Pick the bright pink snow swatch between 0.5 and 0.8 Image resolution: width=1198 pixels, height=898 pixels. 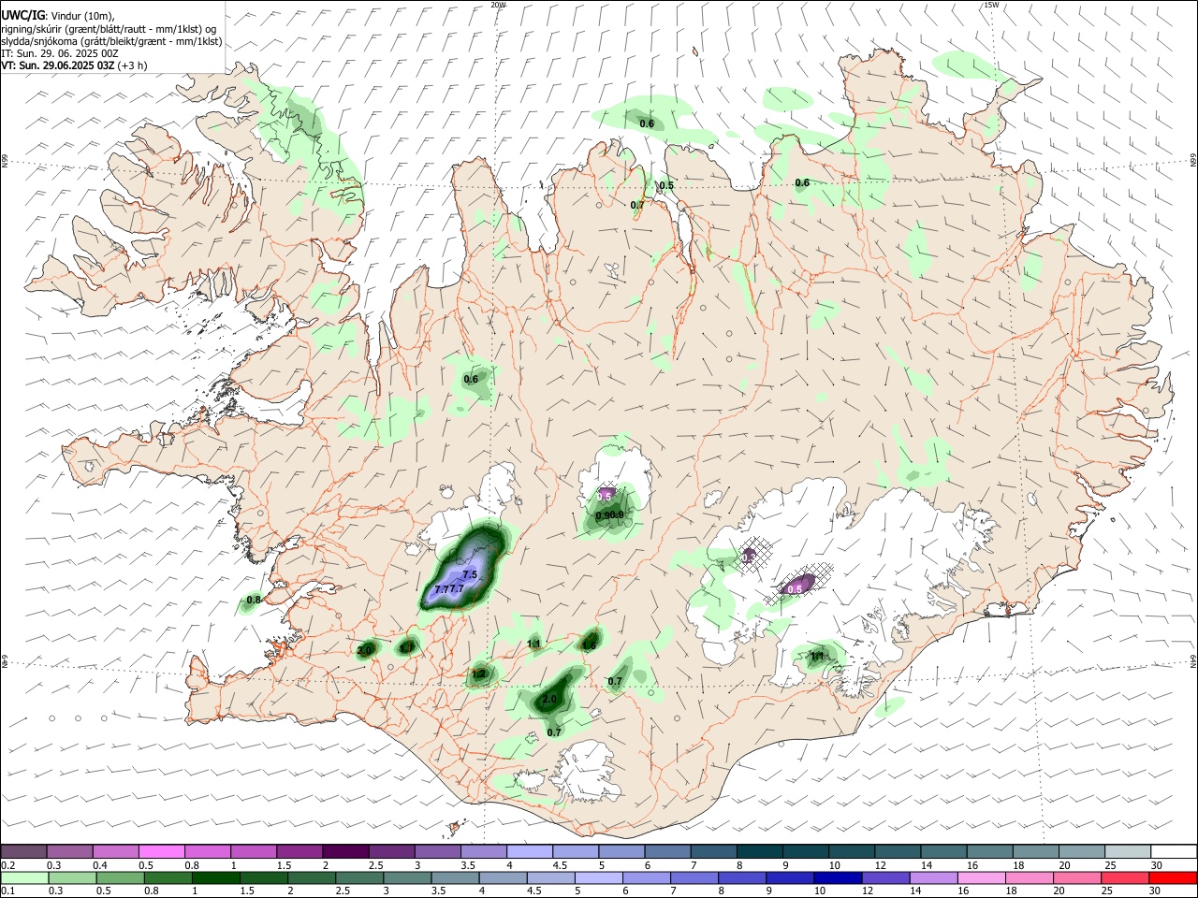coord(161,851)
